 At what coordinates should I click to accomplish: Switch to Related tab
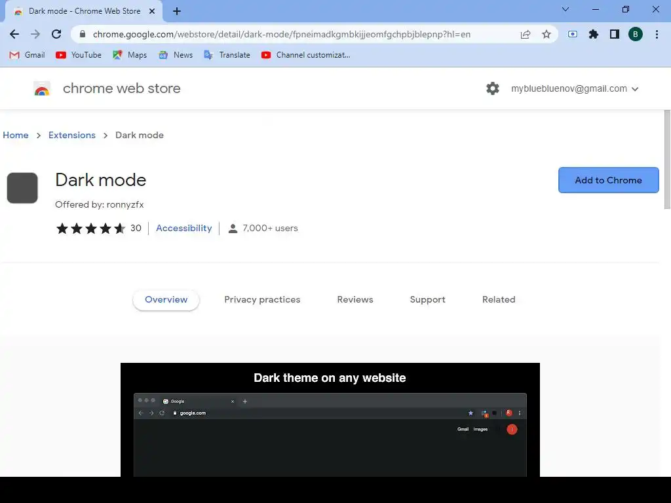(499, 300)
